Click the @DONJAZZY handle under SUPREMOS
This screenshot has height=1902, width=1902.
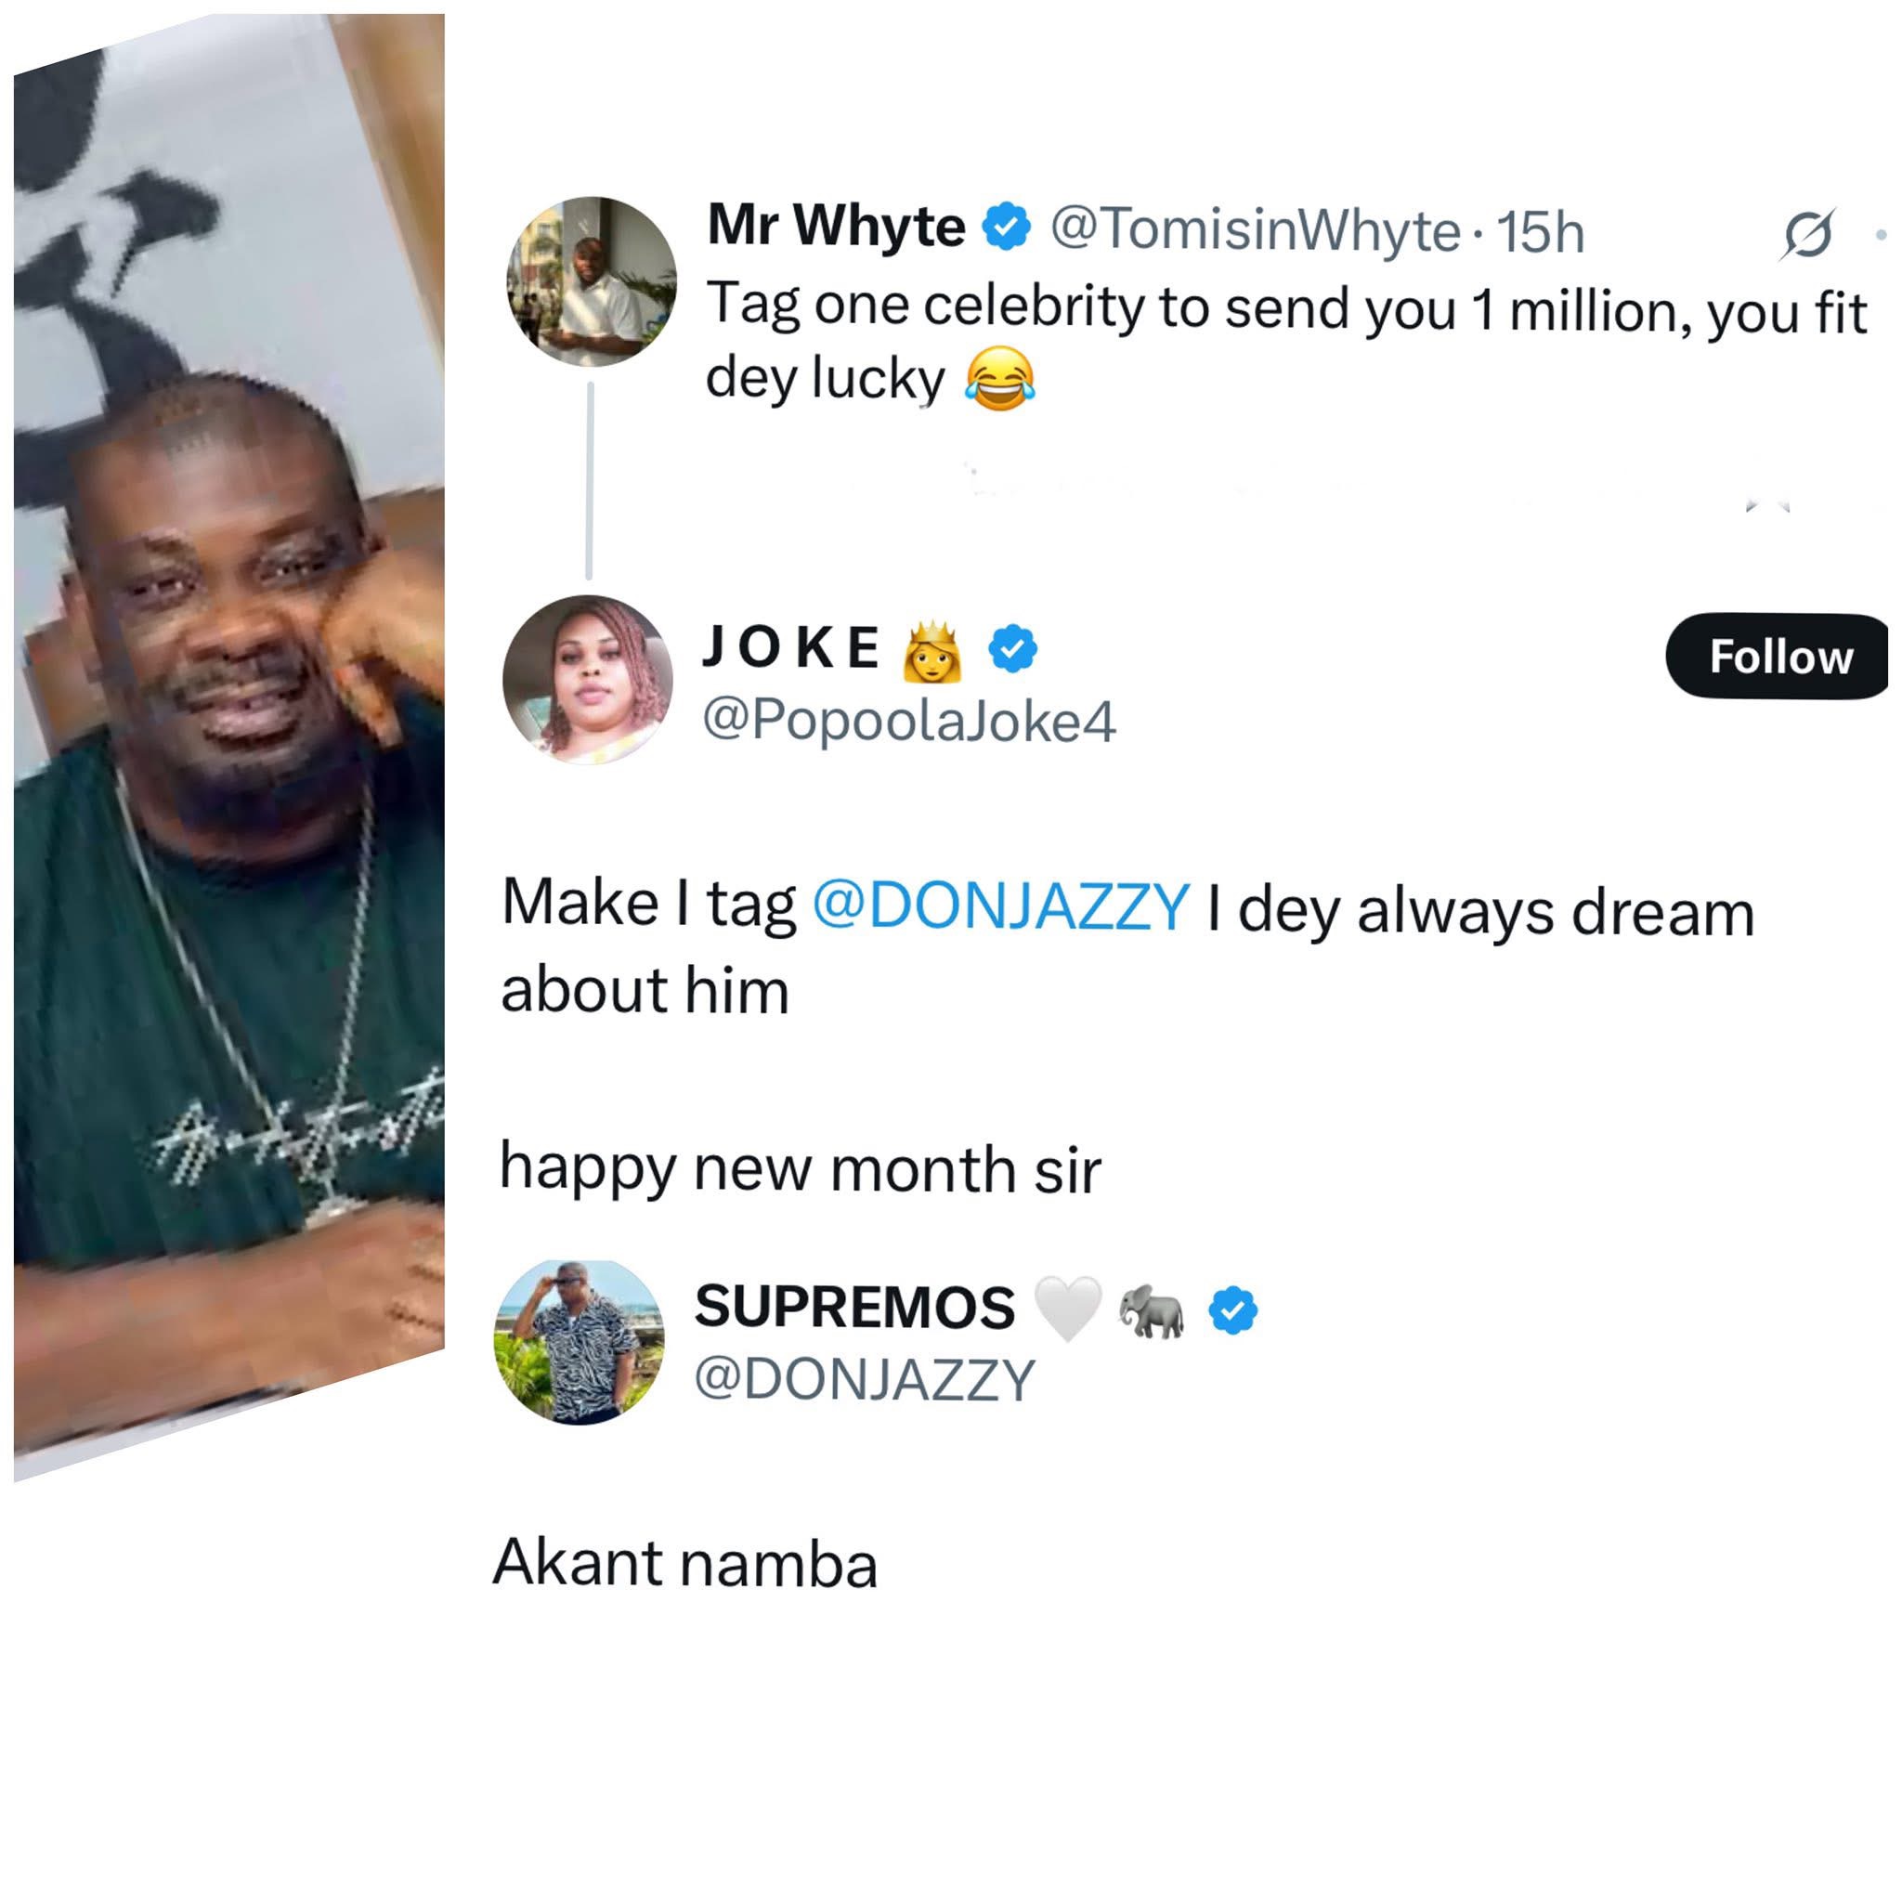click(x=865, y=1378)
